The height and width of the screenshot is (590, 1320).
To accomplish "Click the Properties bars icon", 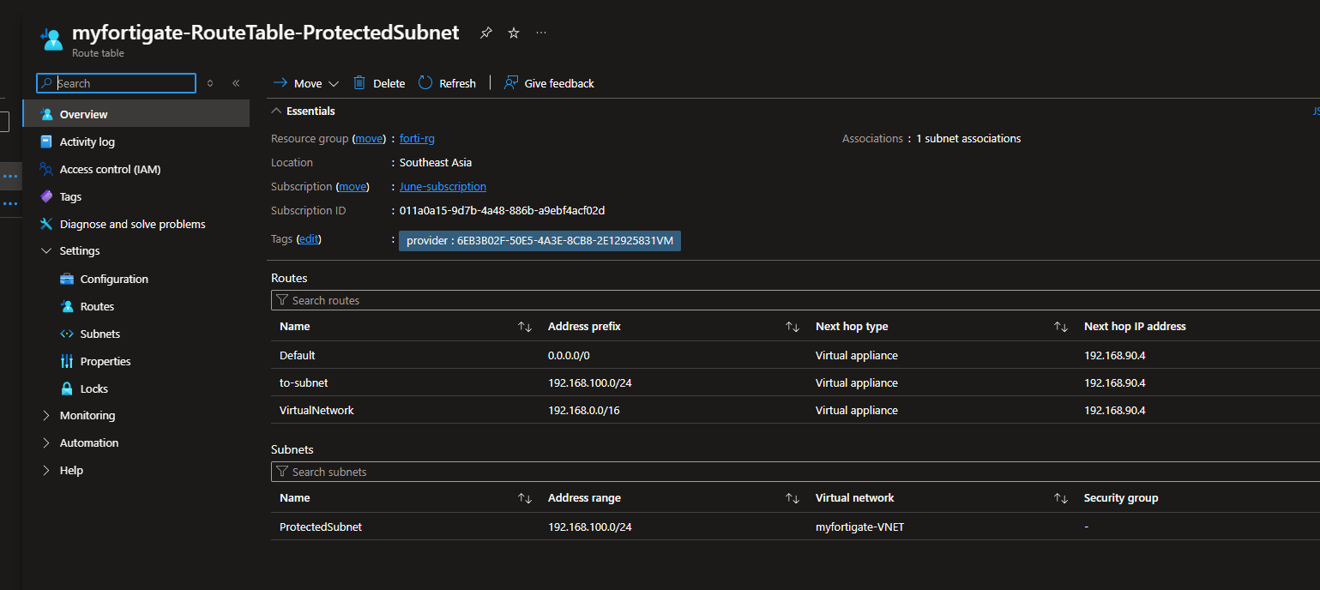I will [67, 361].
